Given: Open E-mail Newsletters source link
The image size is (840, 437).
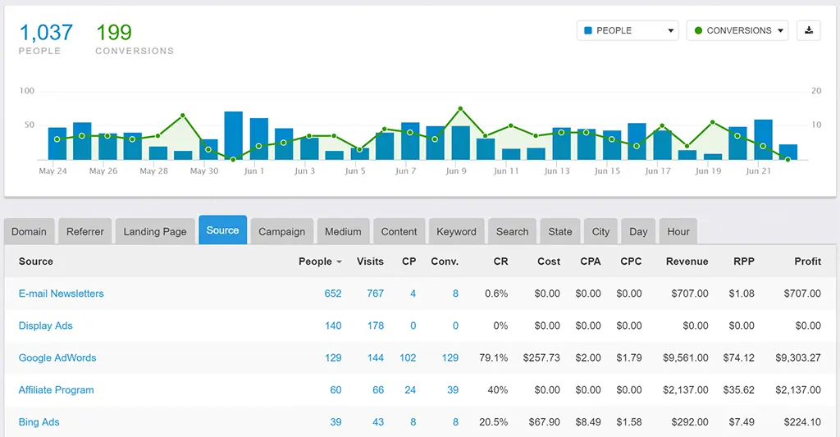Looking at the screenshot, I should [x=62, y=294].
